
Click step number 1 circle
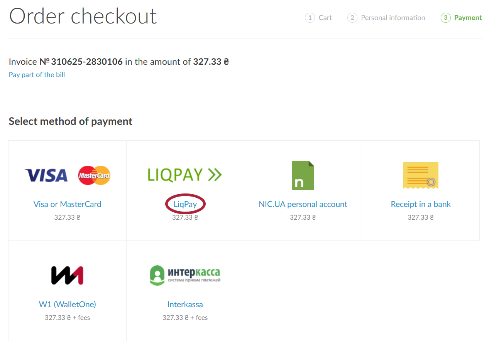[x=310, y=18]
